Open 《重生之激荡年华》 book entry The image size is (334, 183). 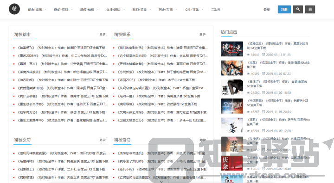62,120
